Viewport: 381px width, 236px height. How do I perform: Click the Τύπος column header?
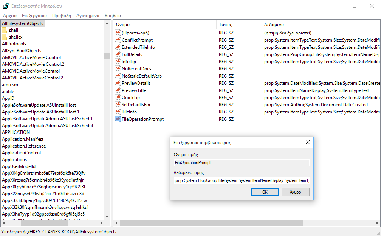click(225, 25)
